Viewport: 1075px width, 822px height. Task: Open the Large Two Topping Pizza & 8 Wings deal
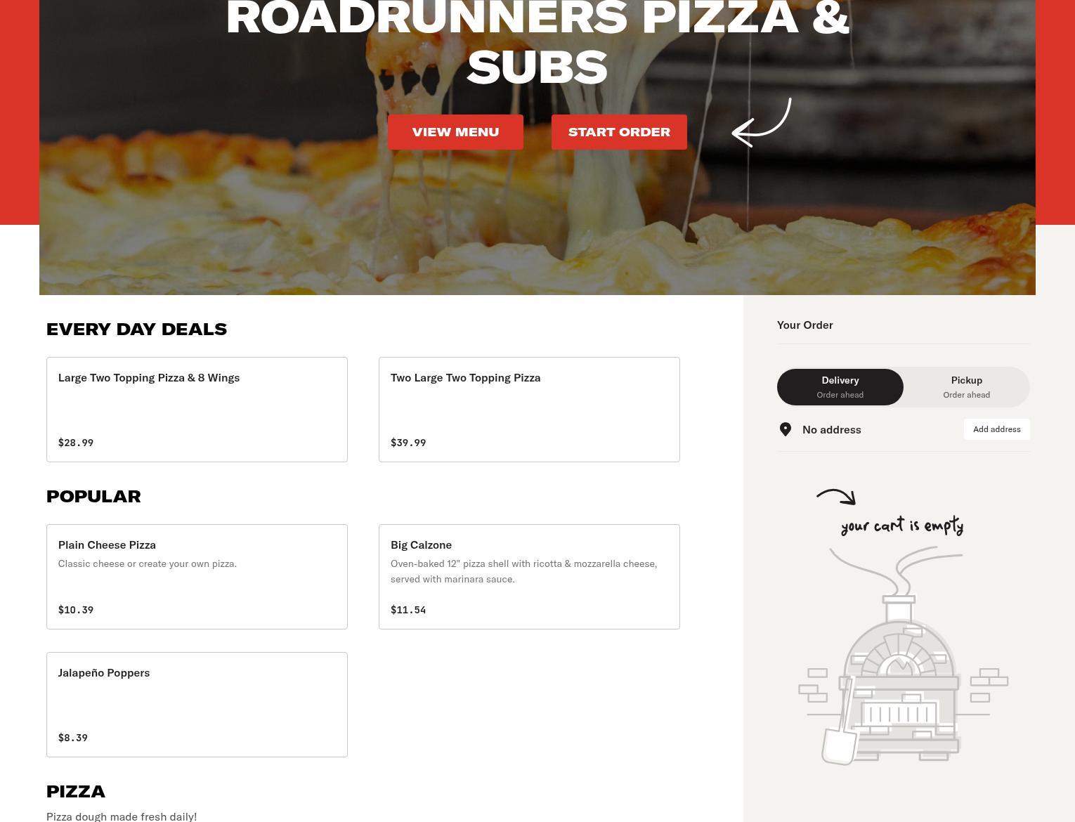pos(197,410)
